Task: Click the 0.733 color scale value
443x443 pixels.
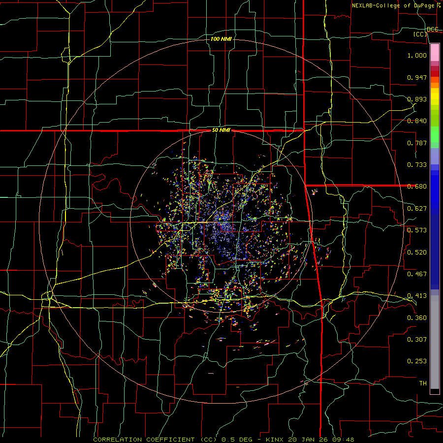Action: pos(417,165)
